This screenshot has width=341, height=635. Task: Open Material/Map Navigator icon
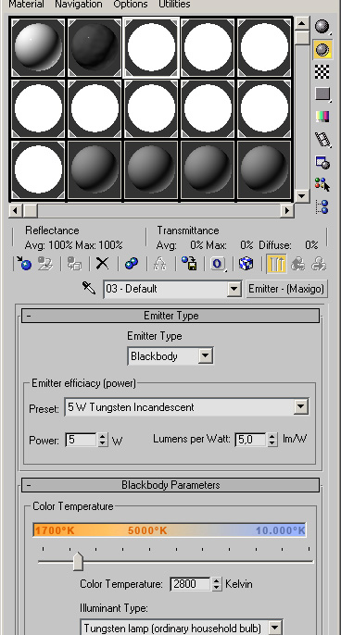click(322, 206)
